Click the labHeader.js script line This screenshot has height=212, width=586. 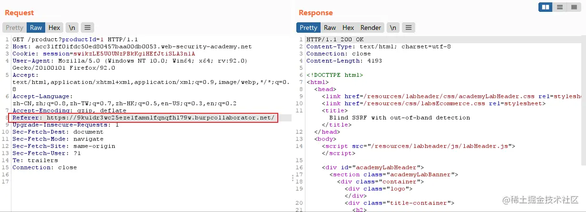click(419, 146)
